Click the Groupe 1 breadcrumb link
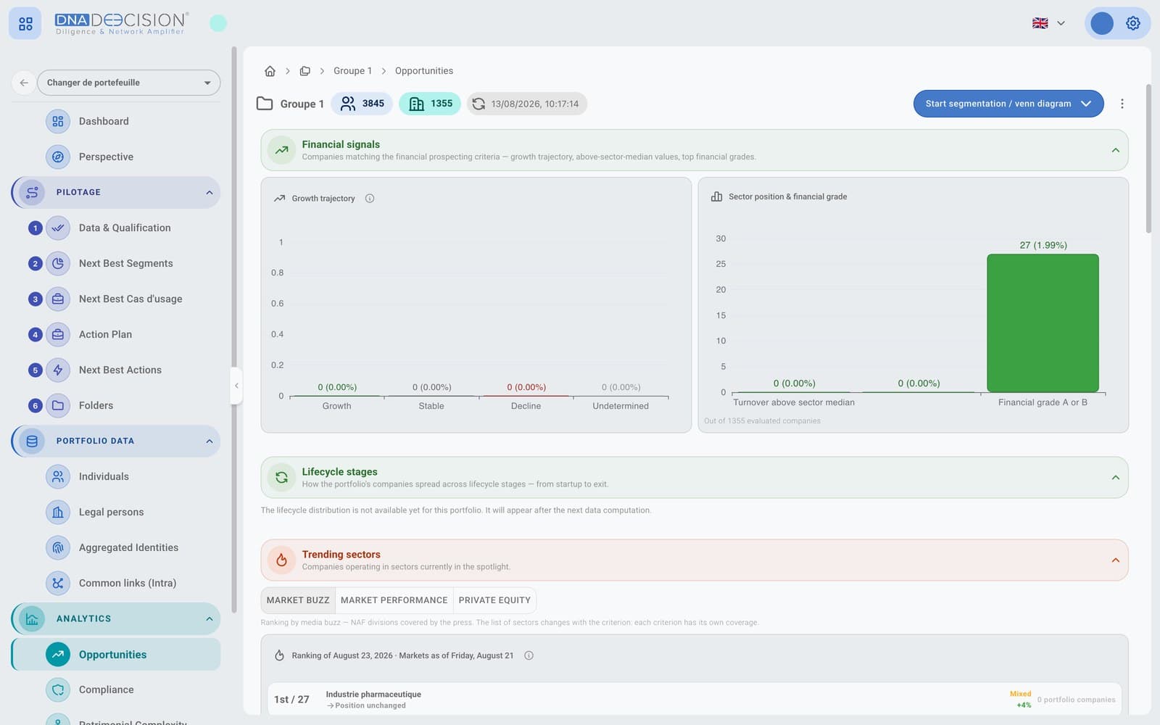 point(352,71)
